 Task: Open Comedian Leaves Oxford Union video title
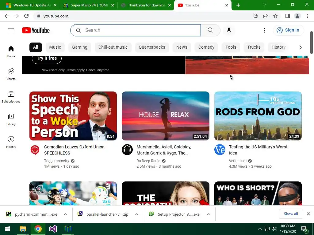pyautogui.click(x=74, y=150)
